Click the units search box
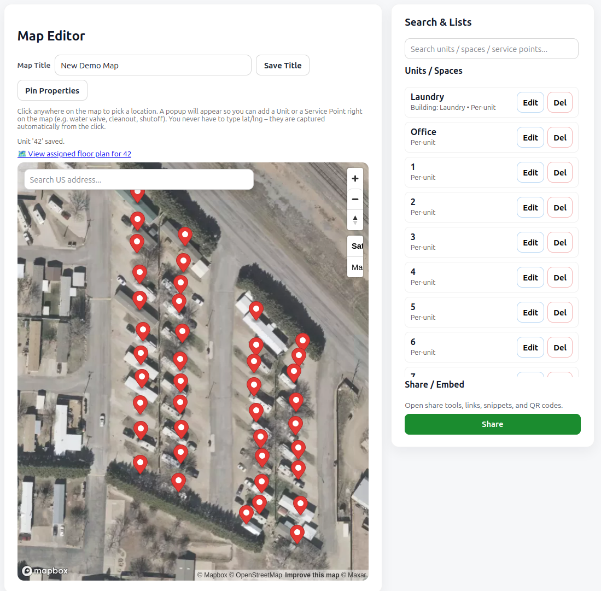Screen dimensions: 601x591 491,49
